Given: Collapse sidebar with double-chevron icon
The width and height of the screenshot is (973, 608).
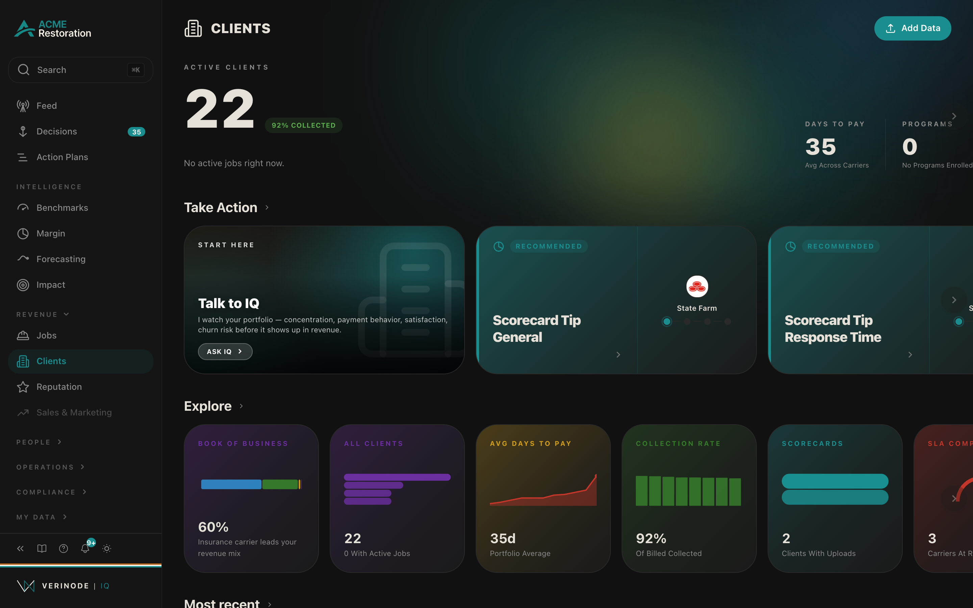Looking at the screenshot, I should point(21,549).
